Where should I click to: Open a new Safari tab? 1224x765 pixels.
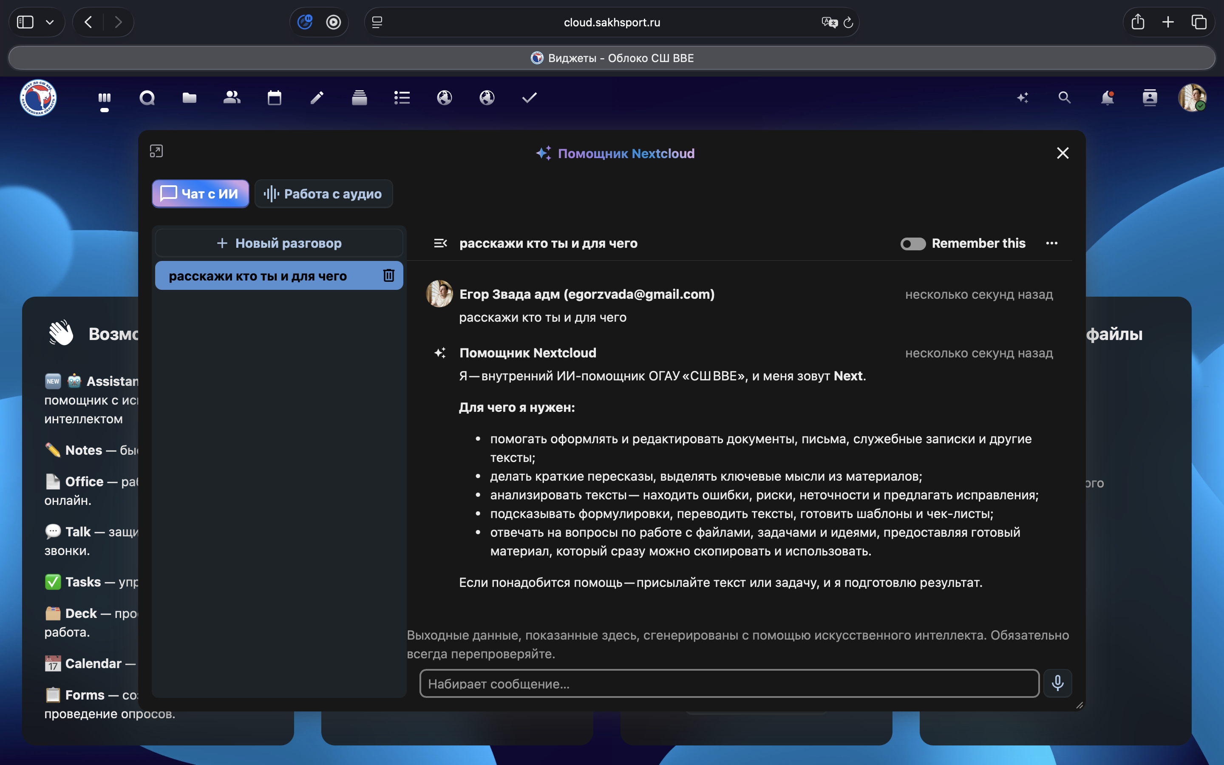pyautogui.click(x=1168, y=22)
